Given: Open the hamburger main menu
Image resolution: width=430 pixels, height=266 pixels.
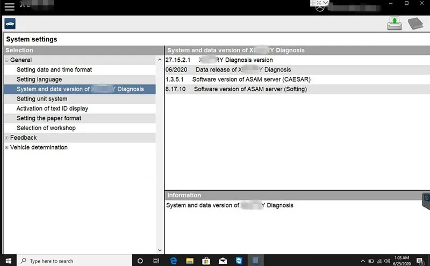Looking at the screenshot, I should click(9, 6).
